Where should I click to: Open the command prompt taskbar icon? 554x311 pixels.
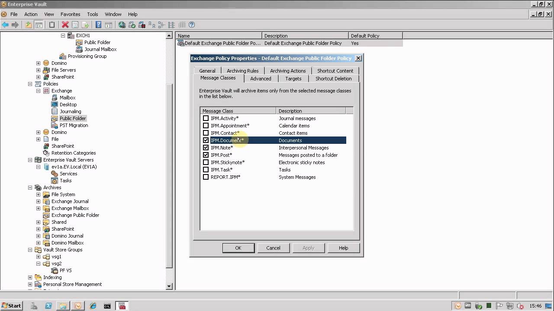click(x=107, y=306)
